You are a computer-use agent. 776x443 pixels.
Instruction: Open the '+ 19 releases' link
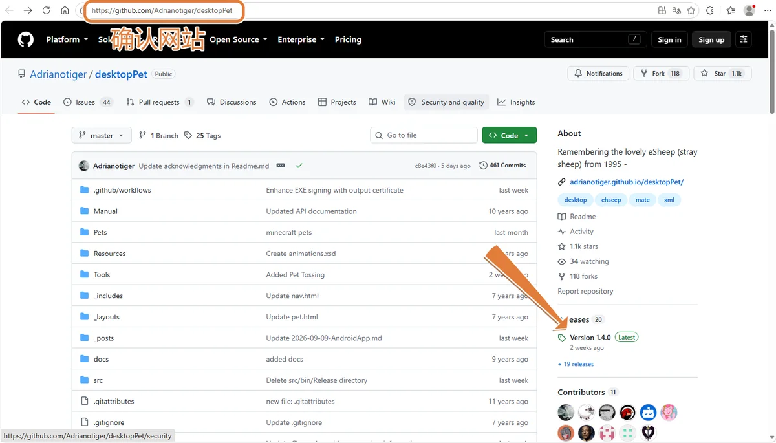(576, 364)
